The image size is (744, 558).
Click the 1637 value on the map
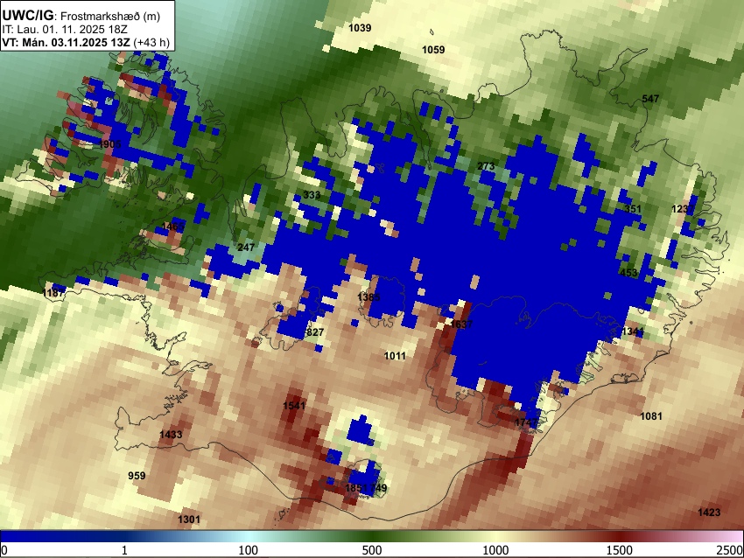[461, 324]
